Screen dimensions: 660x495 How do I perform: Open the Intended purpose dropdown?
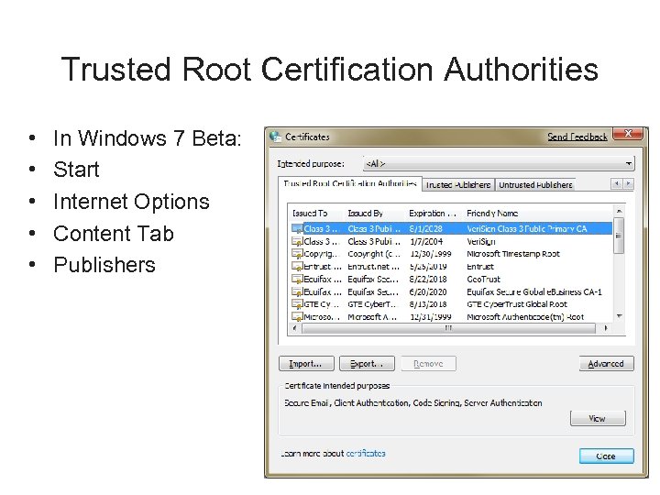click(x=499, y=163)
